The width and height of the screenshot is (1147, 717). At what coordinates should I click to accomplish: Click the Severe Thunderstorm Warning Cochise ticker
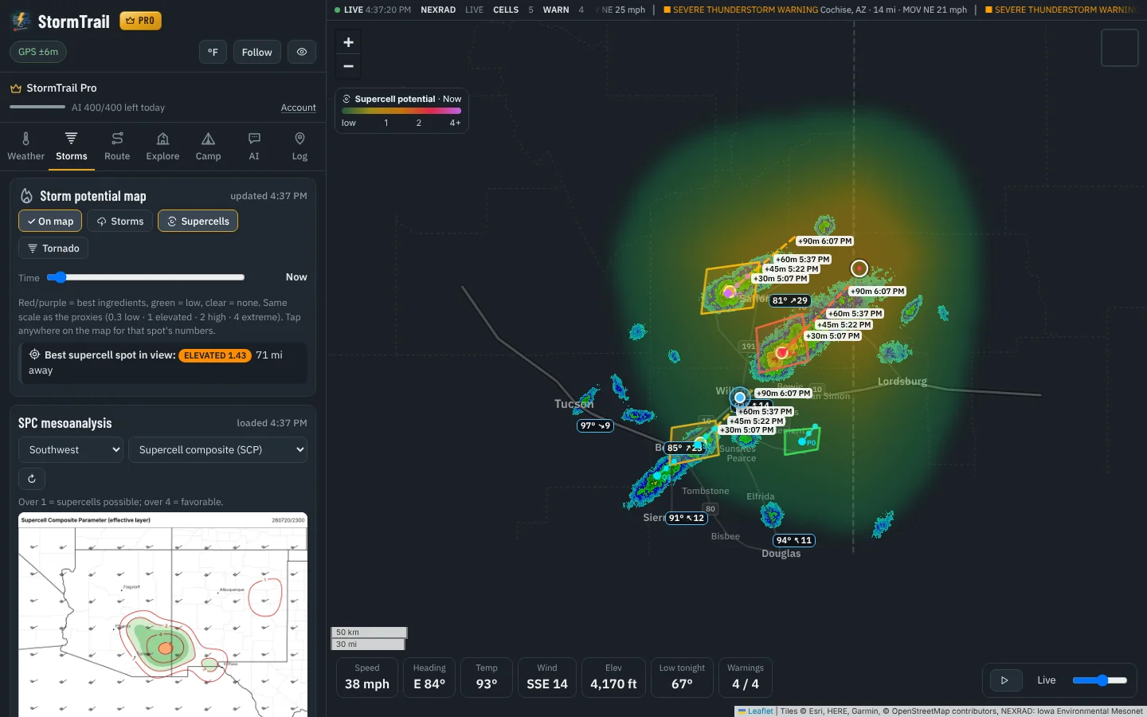point(816,10)
